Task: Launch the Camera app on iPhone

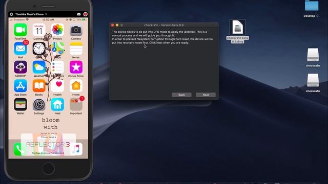Action: [76, 30]
